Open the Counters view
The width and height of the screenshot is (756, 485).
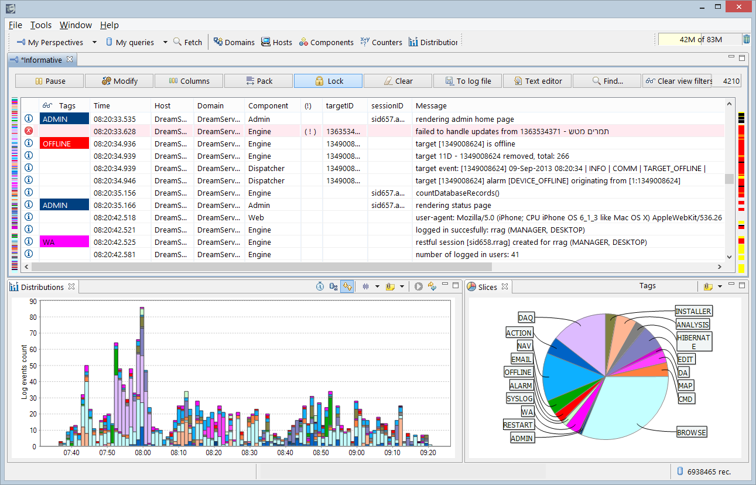(x=381, y=42)
